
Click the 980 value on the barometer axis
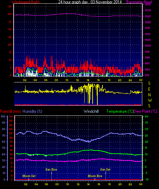(147, 69)
